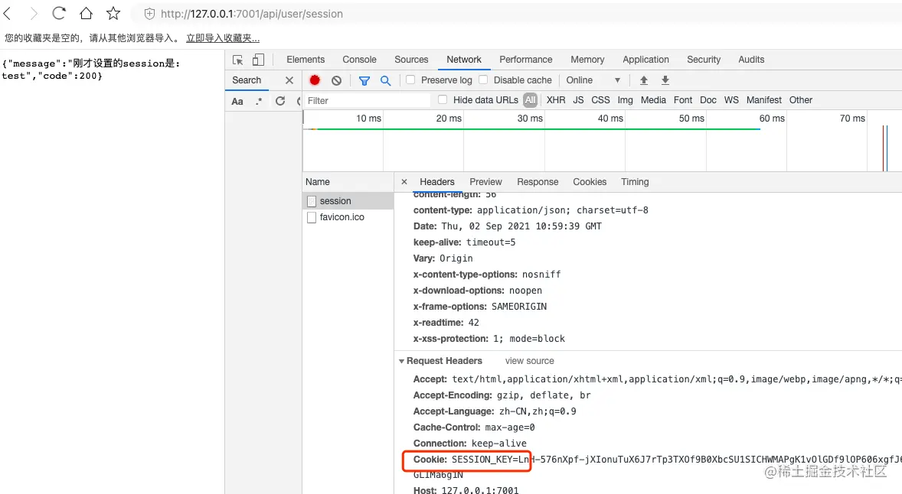This screenshot has height=494, width=902.
Task: Filter requests by Manifest
Action: [x=764, y=100]
